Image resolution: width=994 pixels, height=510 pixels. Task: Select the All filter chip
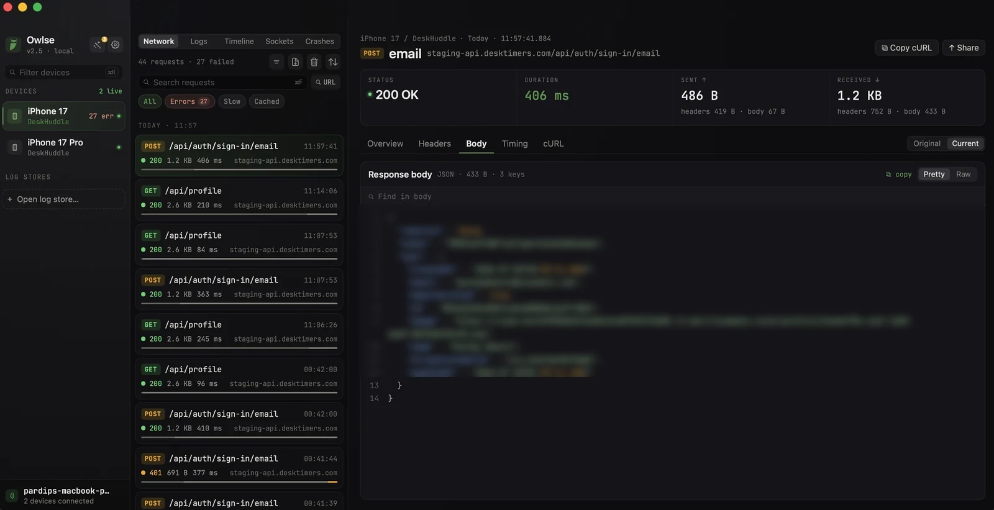click(x=150, y=101)
